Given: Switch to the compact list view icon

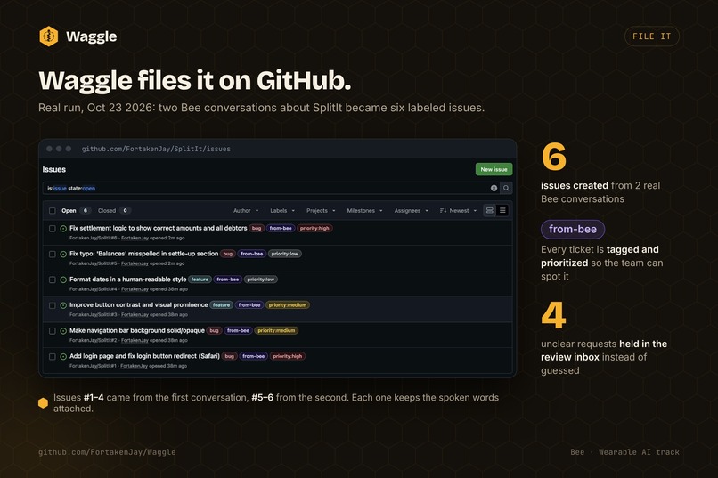Looking at the screenshot, I should 502,210.
